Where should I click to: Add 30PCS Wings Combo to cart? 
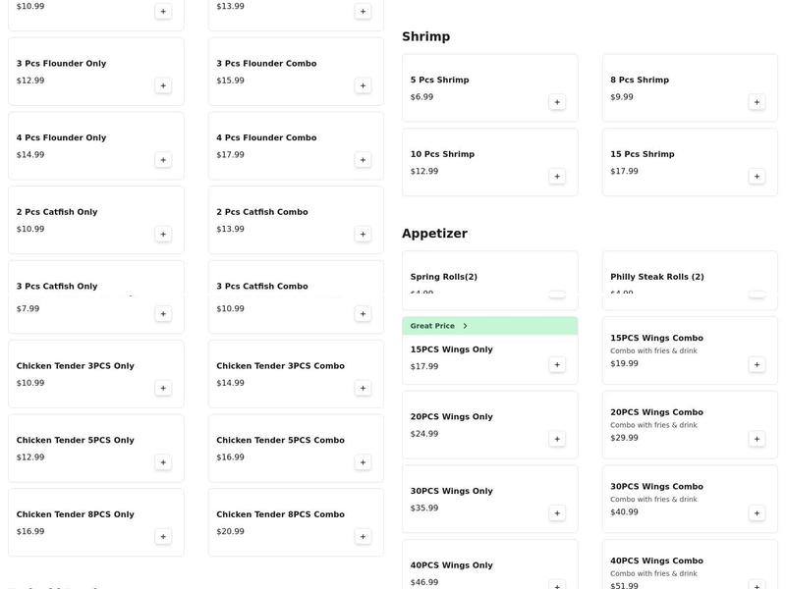tap(757, 513)
